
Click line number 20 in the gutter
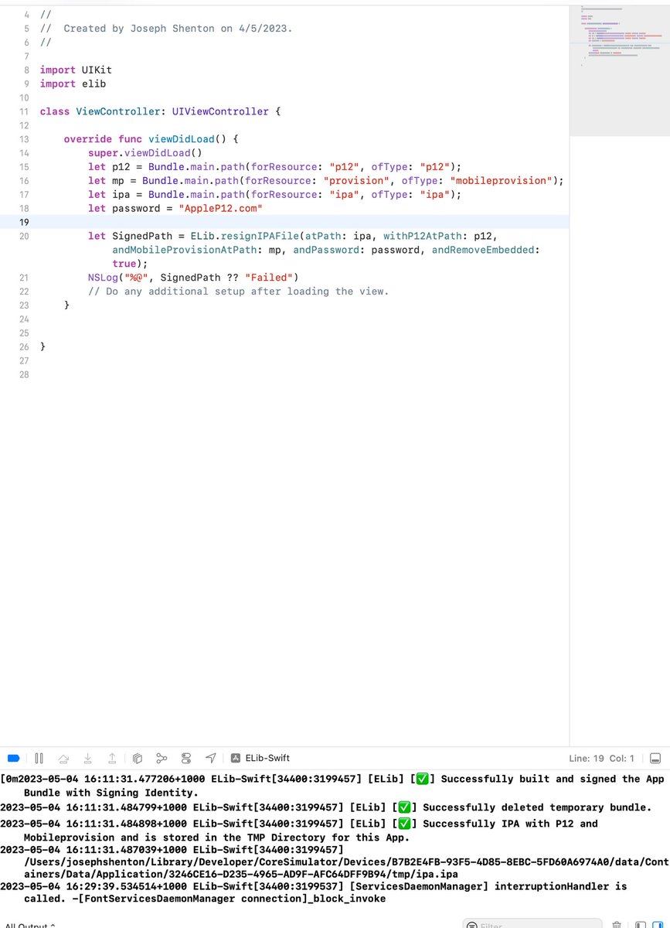[24, 236]
